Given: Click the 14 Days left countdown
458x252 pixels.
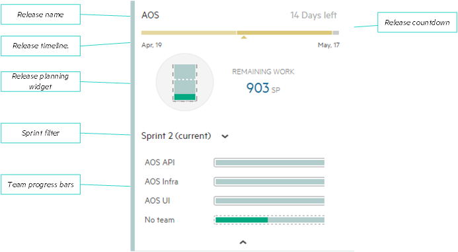Looking at the screenshot, I should point(313,15).
